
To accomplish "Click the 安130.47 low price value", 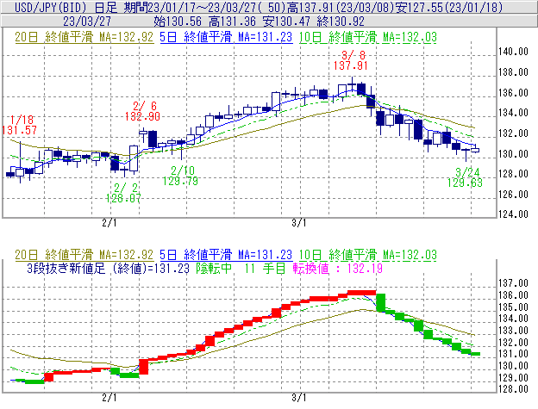I will point(286,22).
